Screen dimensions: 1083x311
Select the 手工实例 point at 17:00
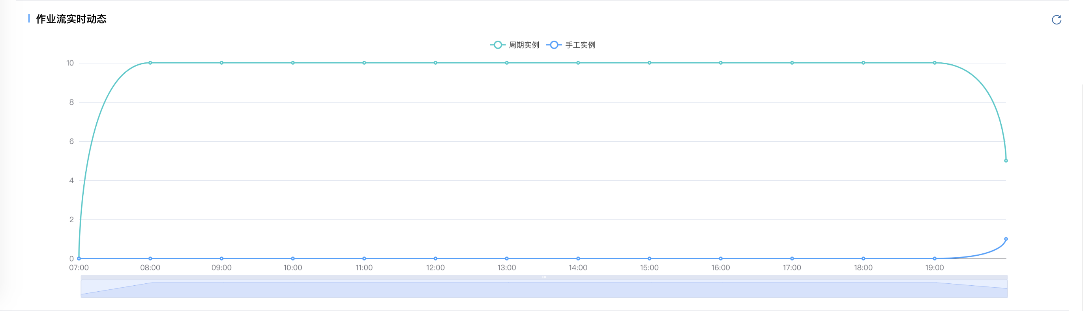click(x=792, y=259)
